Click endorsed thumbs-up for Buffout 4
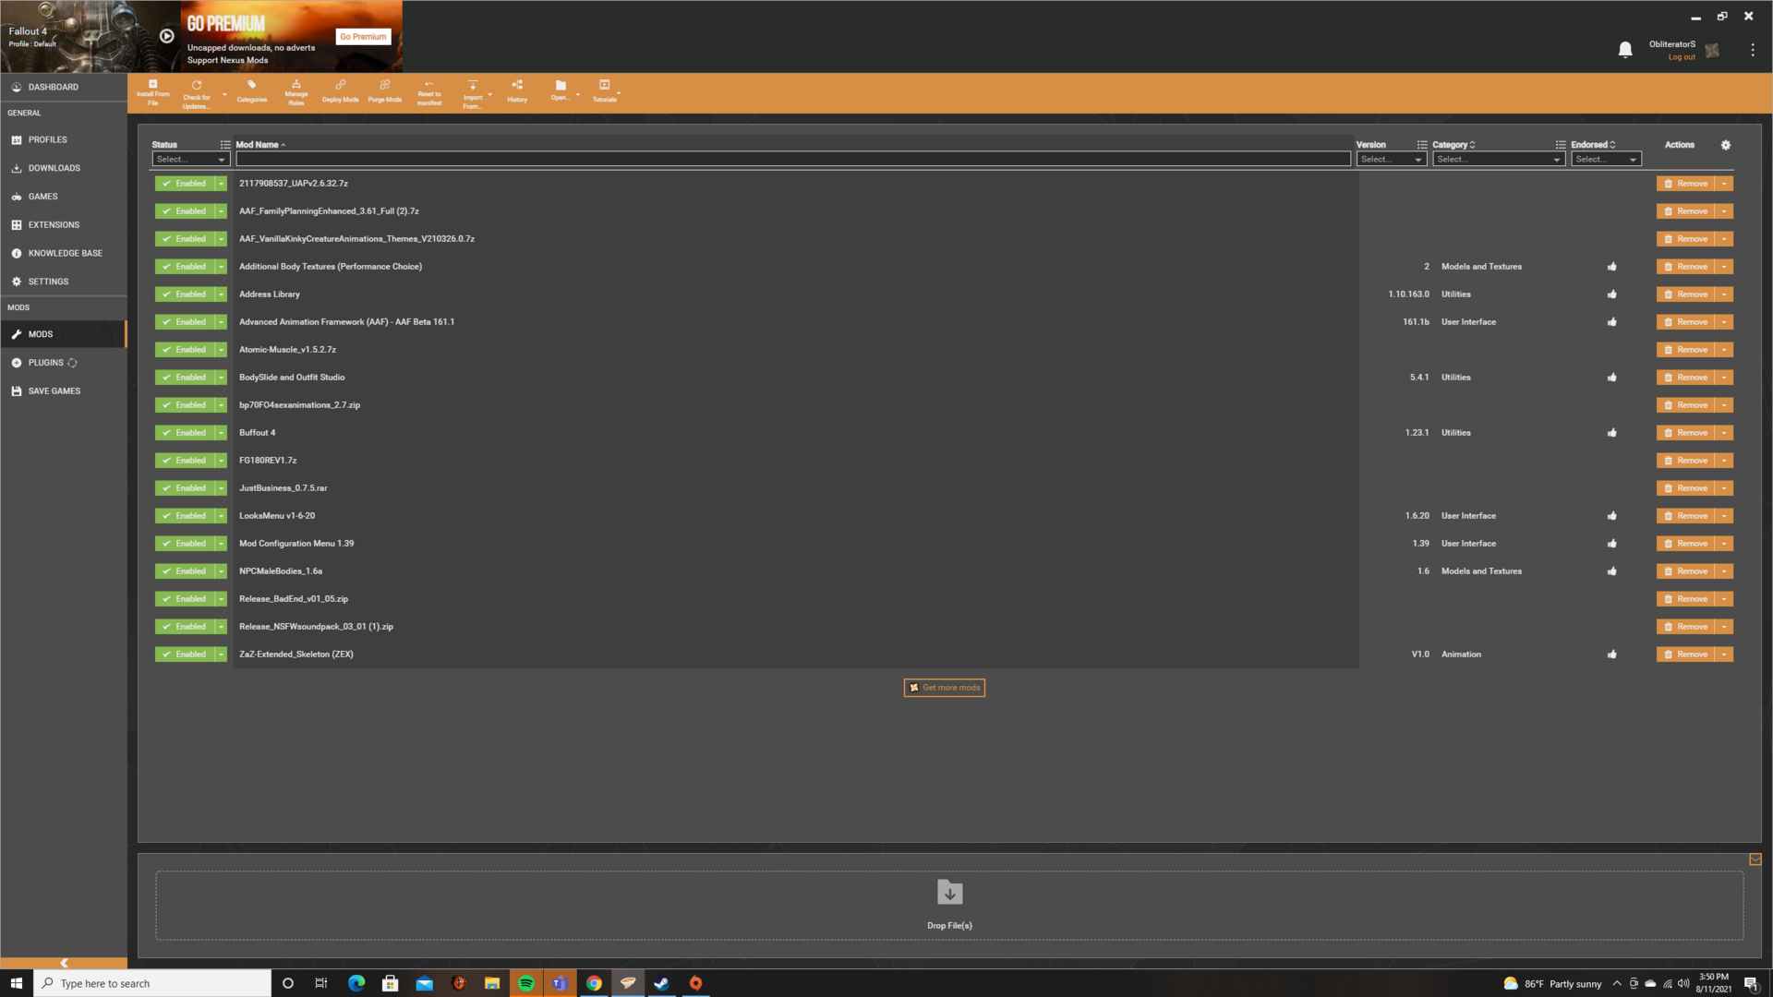This screenshot has height=997, width=1773. 1612,433
